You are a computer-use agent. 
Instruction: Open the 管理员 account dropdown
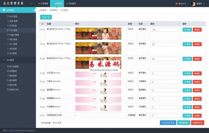tap(198, 4)
